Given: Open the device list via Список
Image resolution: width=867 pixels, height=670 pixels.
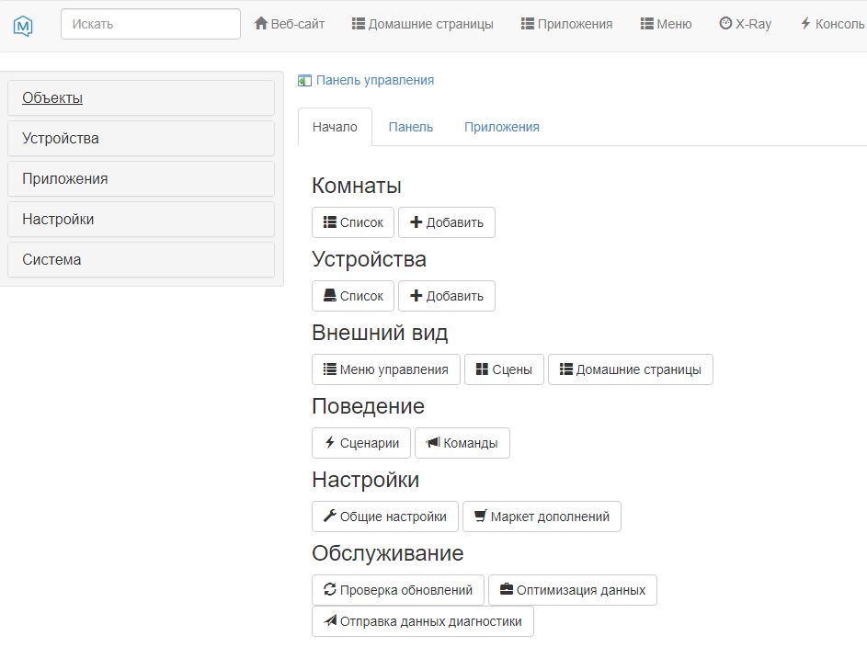Looking at the screenshot, I should (353, 295).
